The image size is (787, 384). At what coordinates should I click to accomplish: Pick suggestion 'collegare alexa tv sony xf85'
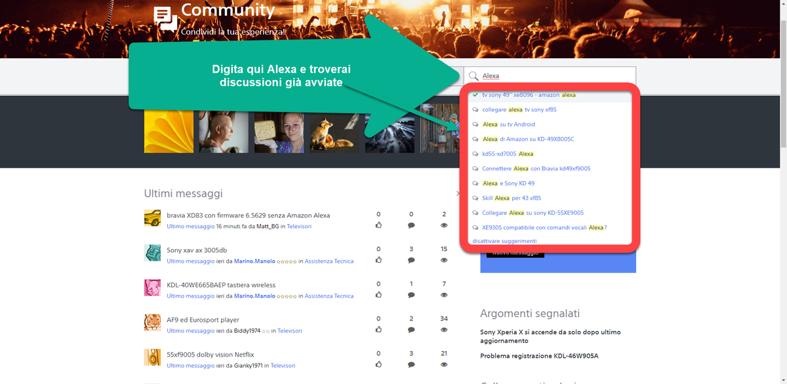(519, 109)
